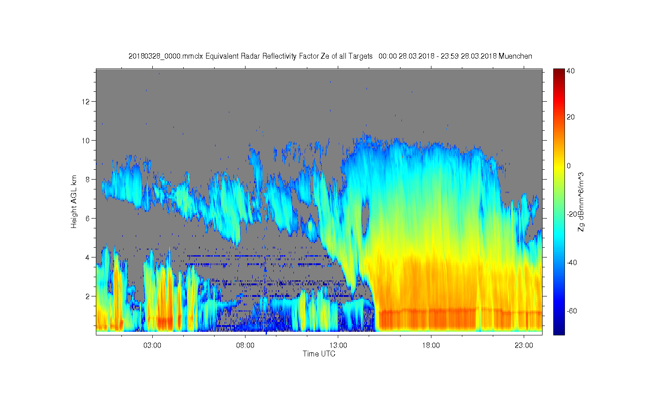The image size is (672, 403).
Task: Click the 13:00 time tick label
Action: pyautogui.click(x=338, y=346)
